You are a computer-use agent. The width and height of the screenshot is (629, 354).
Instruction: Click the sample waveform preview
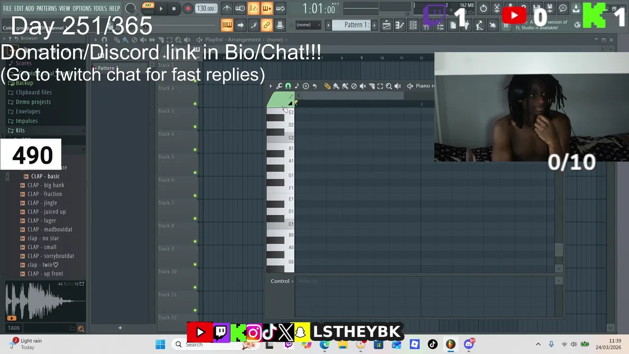click(x=45, y=301)
